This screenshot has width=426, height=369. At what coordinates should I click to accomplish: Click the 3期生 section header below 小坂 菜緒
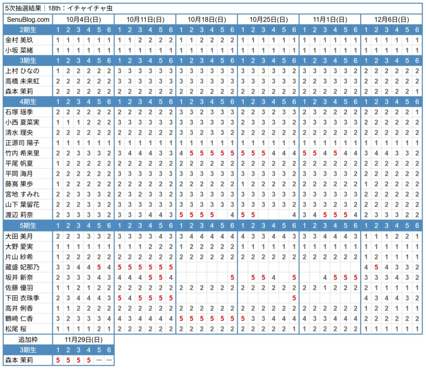click(x=213, y=61)
